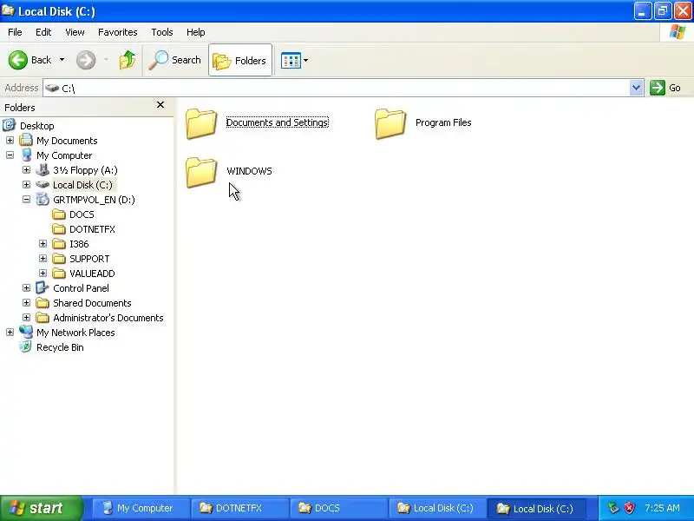Click the address bar input field
This screenshot has width=694, height=521.
(x=337, y=89)
